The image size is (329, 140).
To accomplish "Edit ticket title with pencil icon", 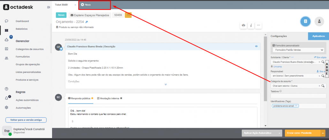I will 87,22.
